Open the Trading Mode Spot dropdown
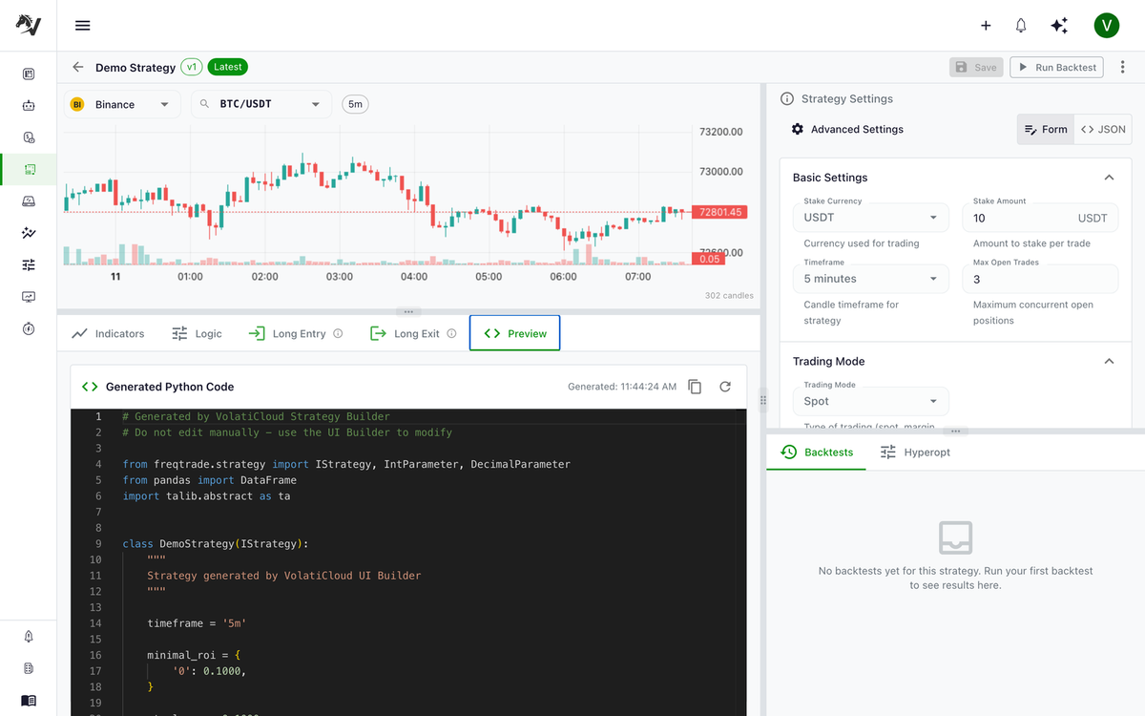 click(x=871, y=401)
